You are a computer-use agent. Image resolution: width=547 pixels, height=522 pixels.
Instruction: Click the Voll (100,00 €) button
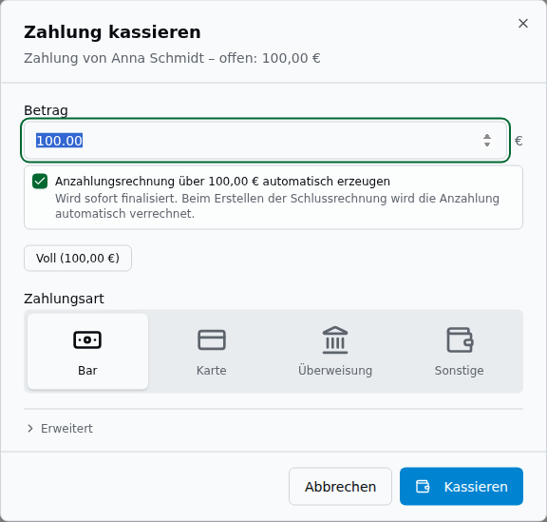pyautogui.click(x=78, y=259)
